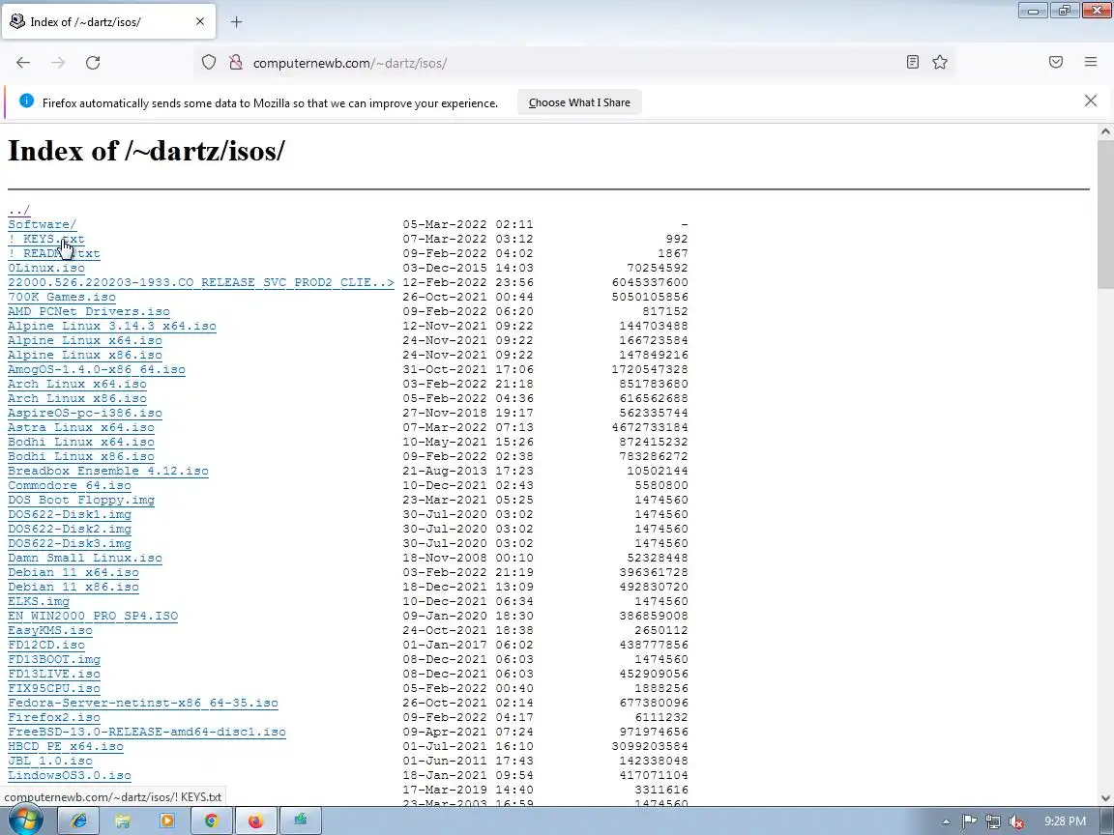The width and height of the screenshot is (1114, 835).
Task: Download AMD_PCNet_Drivers.iso
Action: (89, 312)
